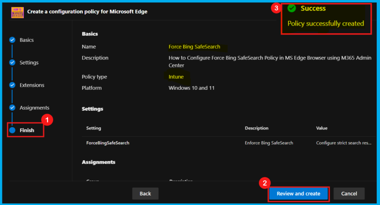The image size is (380, 205).
Task: Click the Finish step circle icon
Action: (x=12, y=130)
